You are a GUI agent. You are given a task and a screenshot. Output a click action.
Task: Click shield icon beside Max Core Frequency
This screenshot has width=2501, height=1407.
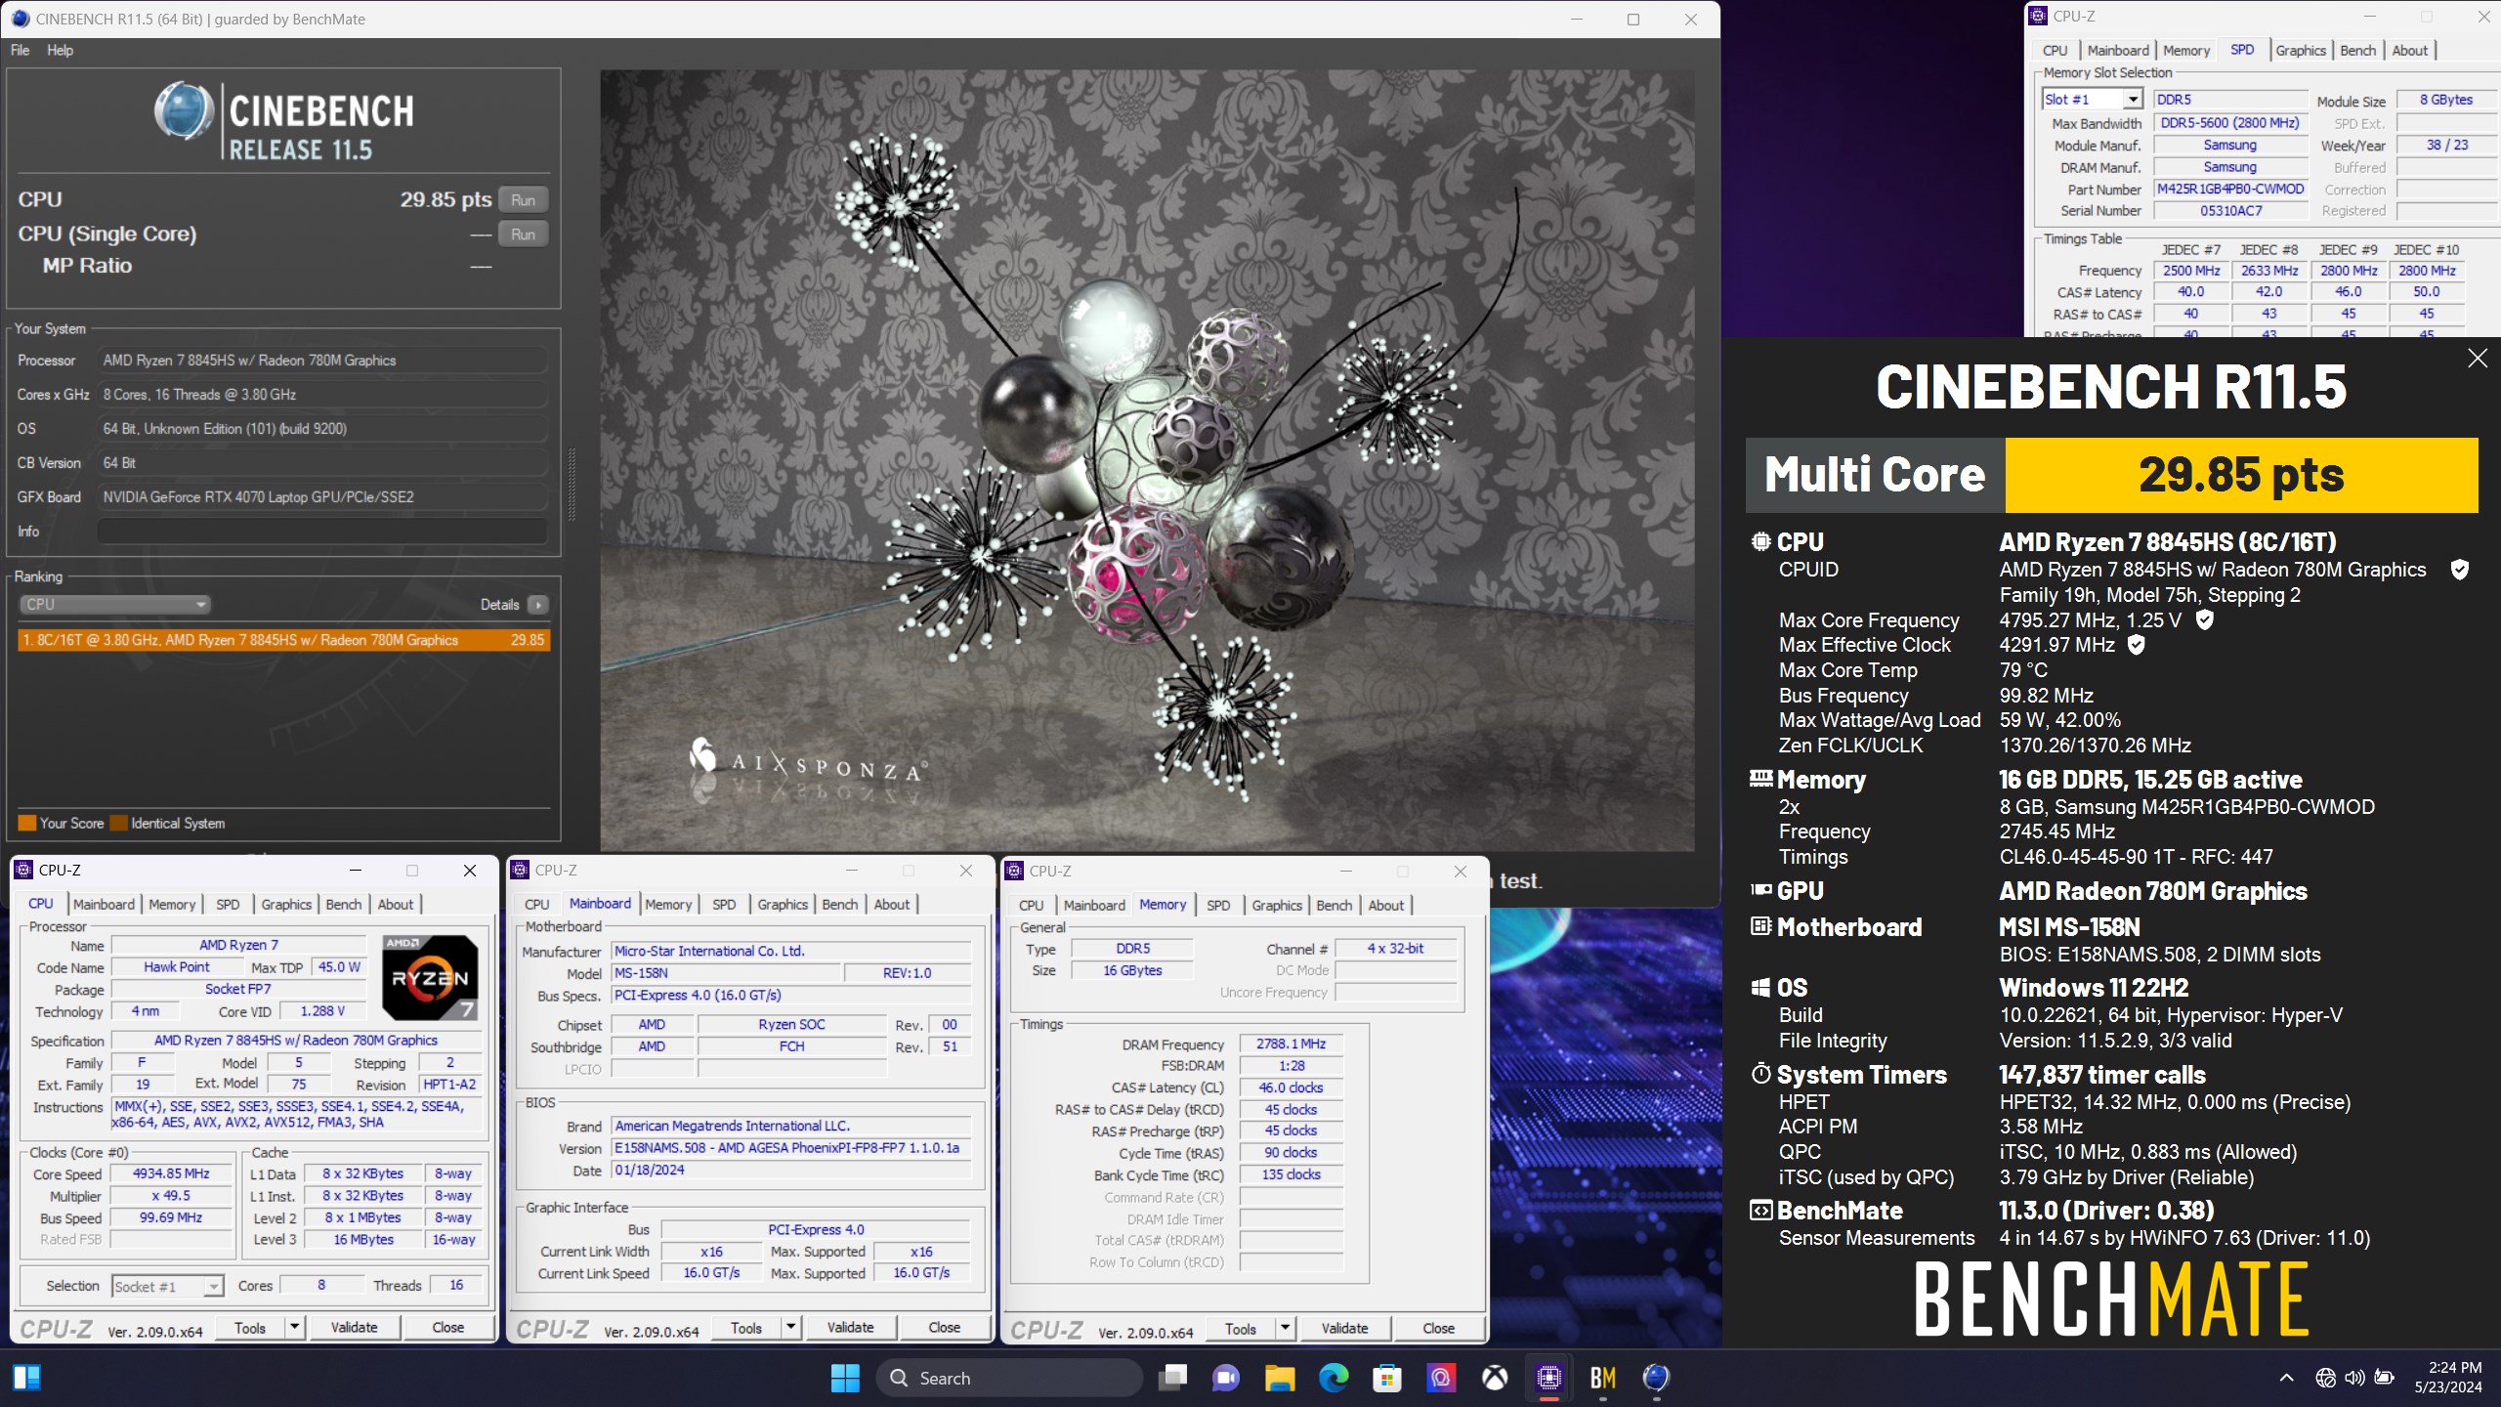2204,619
